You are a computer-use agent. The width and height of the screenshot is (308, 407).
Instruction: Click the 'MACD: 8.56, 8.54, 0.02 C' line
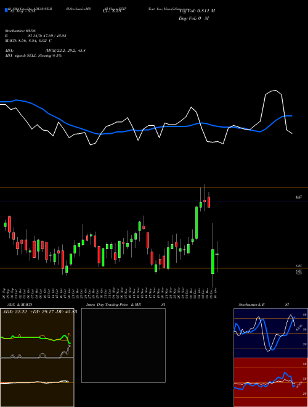(28, 41)
